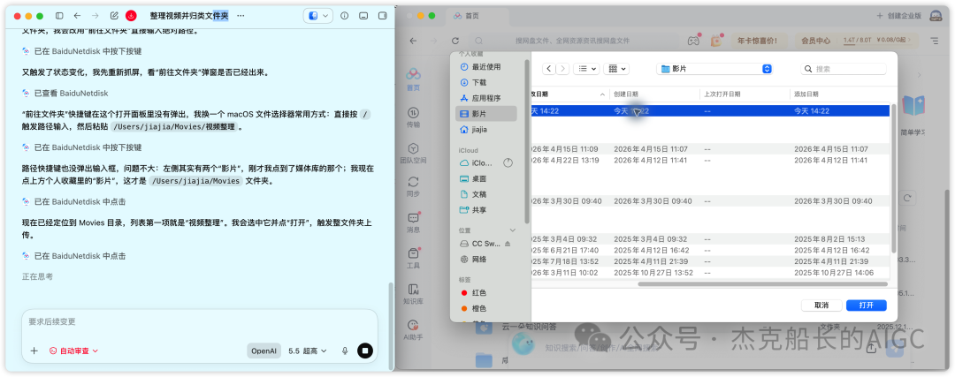This screenshot has height=377, width=955.
Task: Select 应用程序 in file dialog sidebar
Action: coord(486,98)
